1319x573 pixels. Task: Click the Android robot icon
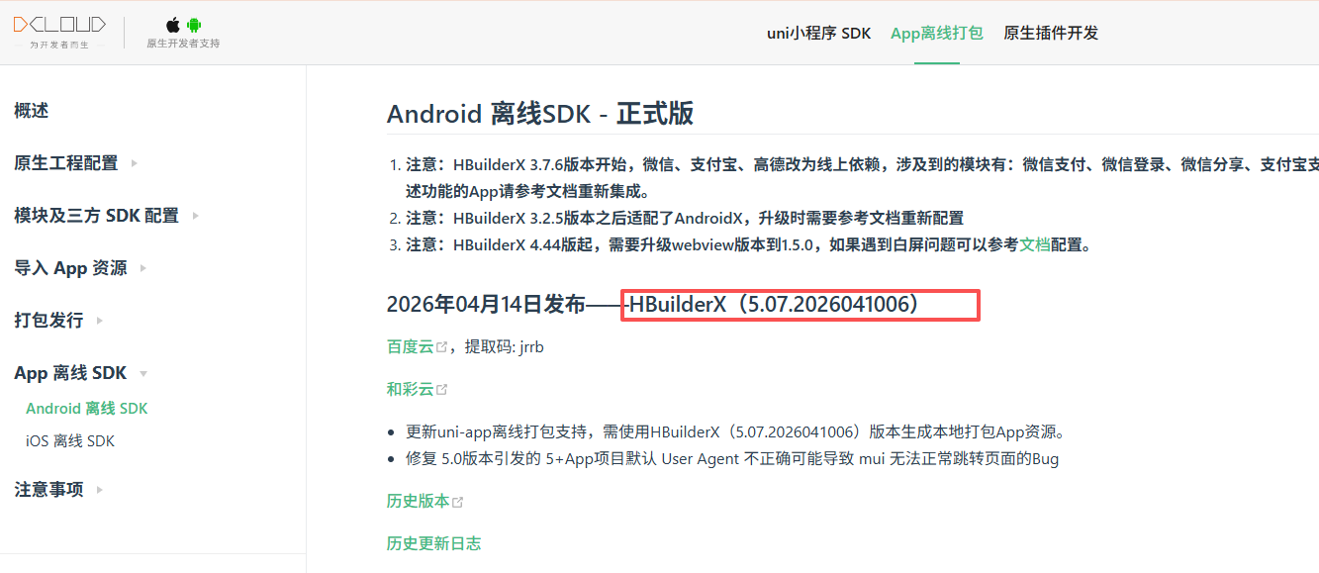pos(194,25)
